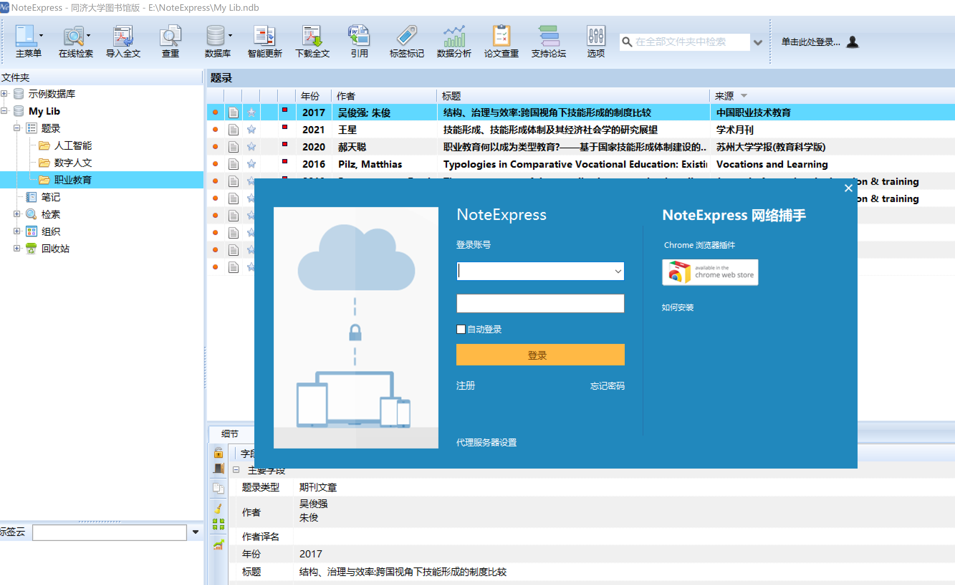Click the 智能更新 smart update icon
The width and height of the screenshot is (955, 585).
click(265, 36)
